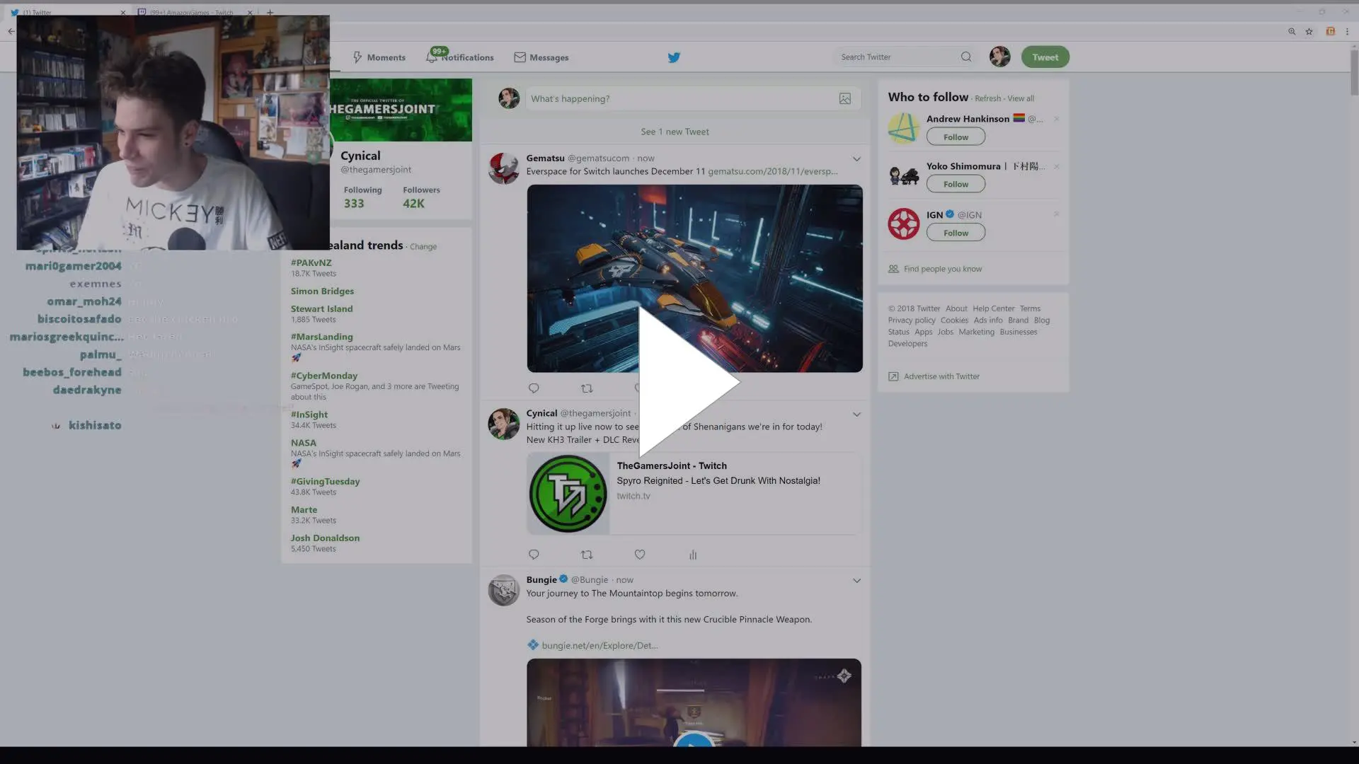Click the search magnifier icon in Twitter

tap(966, 57)
